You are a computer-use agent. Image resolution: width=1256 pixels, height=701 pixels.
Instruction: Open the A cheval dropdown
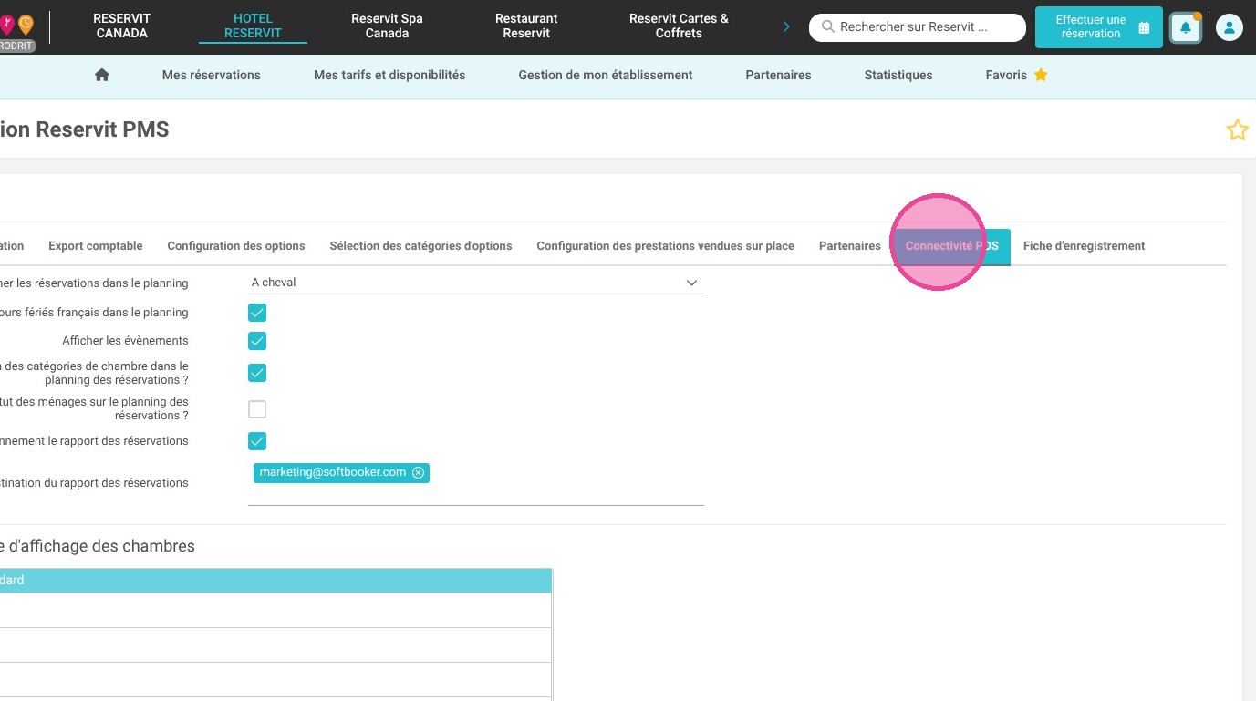475,283
